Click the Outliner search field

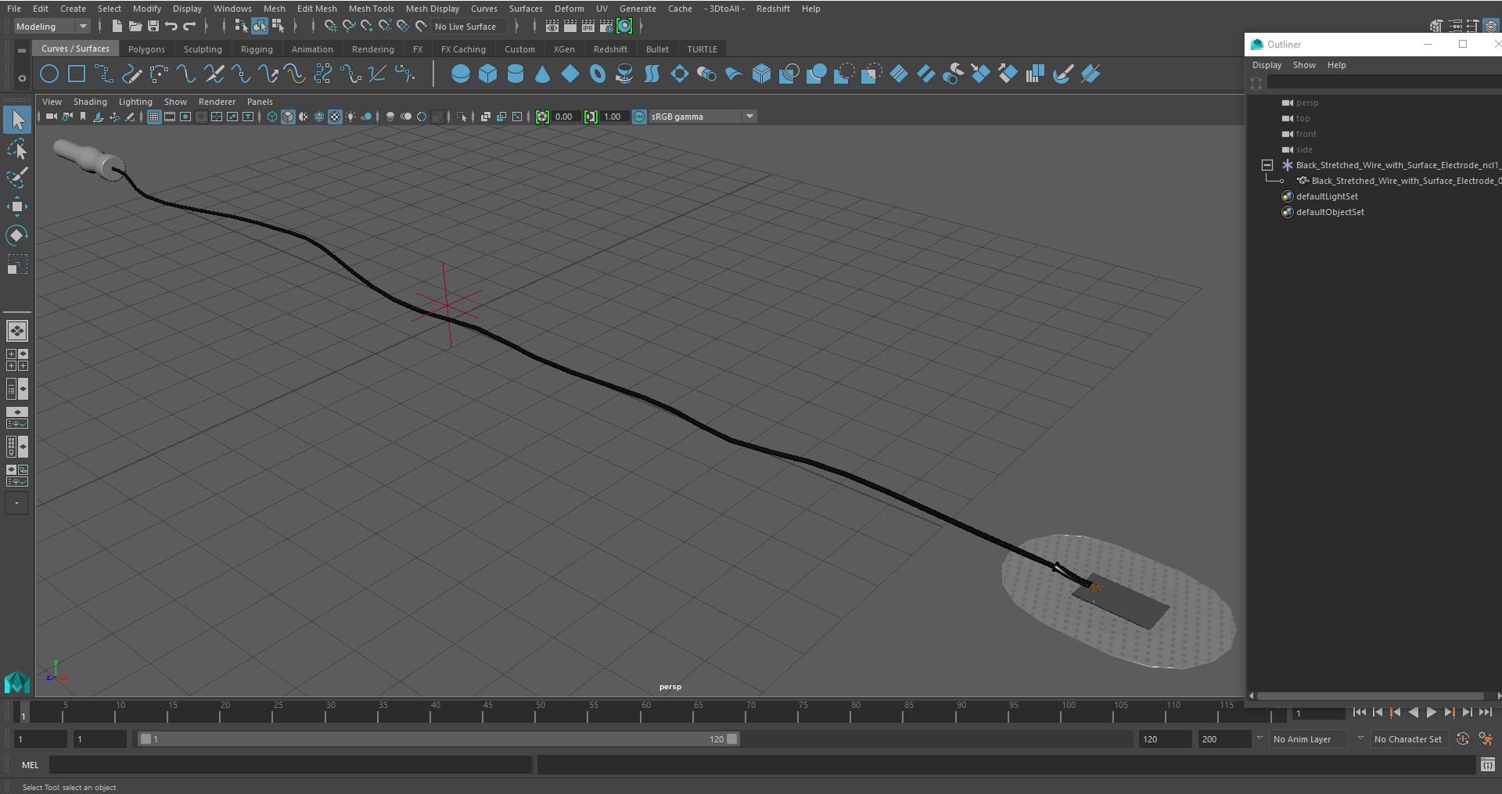click(1383, 82)
